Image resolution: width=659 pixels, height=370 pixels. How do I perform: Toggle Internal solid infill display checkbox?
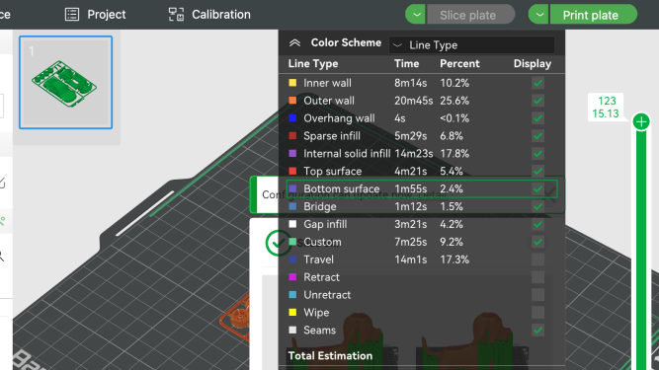tap(537, 154)
